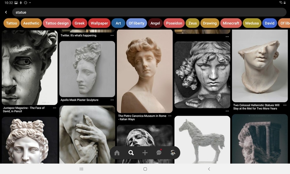Screen dimensions: 290x174
Task: Click 'Juxtapoz Magazine - The Face of David' caption
Action: coord(24,109)
